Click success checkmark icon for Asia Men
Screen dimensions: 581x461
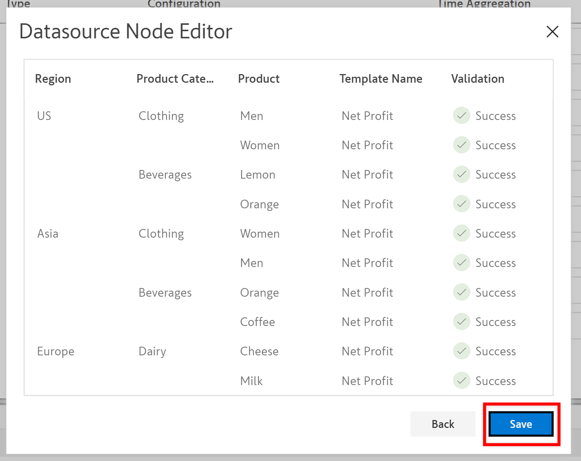tap(461, 262)
